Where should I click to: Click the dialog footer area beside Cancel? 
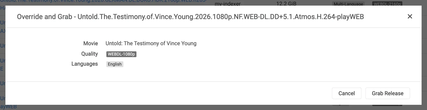(168, 93)
